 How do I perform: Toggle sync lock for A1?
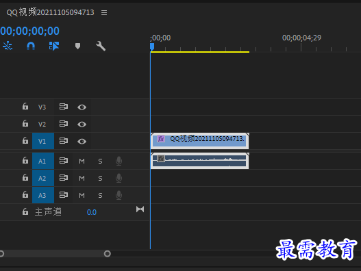click(x=64, y=160)
